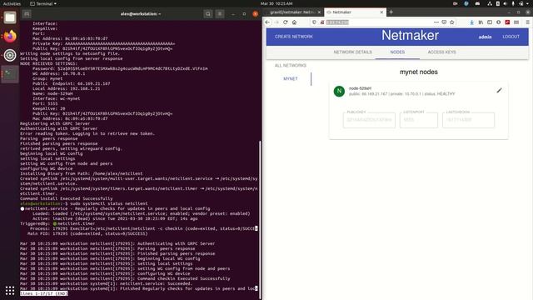Screen dimensions: 533x300
Task: Go forward in Firefox
Action: (276, 22)
